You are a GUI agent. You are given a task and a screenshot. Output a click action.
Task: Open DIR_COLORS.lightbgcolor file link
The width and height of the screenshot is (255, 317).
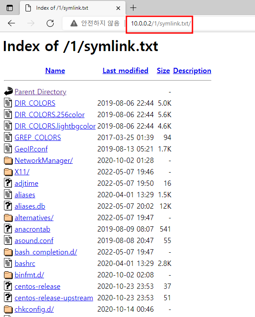tap(55, 126)
